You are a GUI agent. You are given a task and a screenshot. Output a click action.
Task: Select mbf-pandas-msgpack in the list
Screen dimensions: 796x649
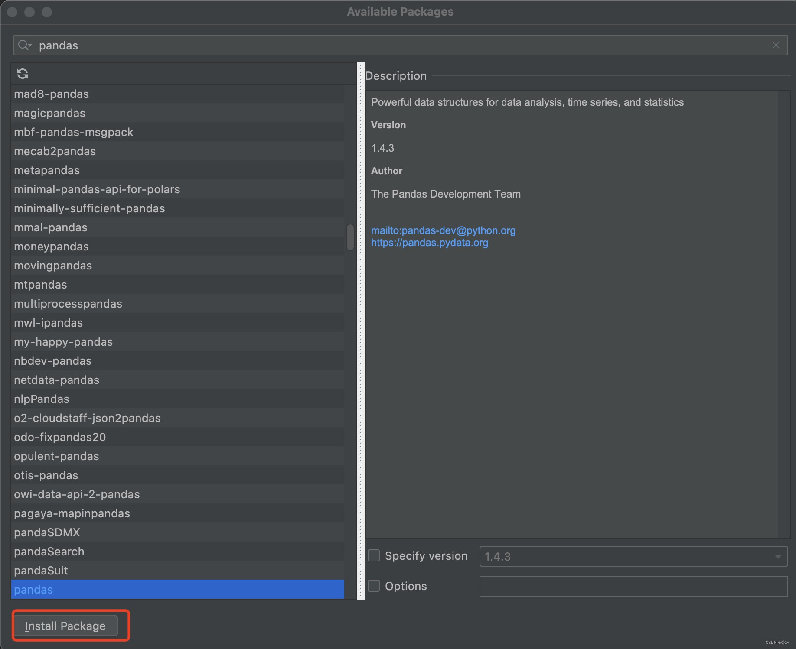tap(178, 132)
